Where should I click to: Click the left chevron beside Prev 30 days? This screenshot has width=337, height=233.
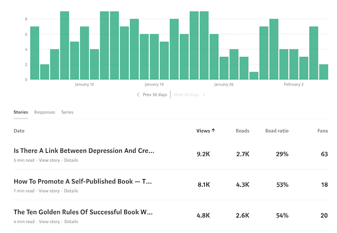[138, 95]
